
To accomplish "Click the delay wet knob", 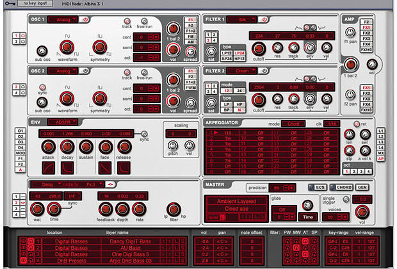I will coord(37,209).
